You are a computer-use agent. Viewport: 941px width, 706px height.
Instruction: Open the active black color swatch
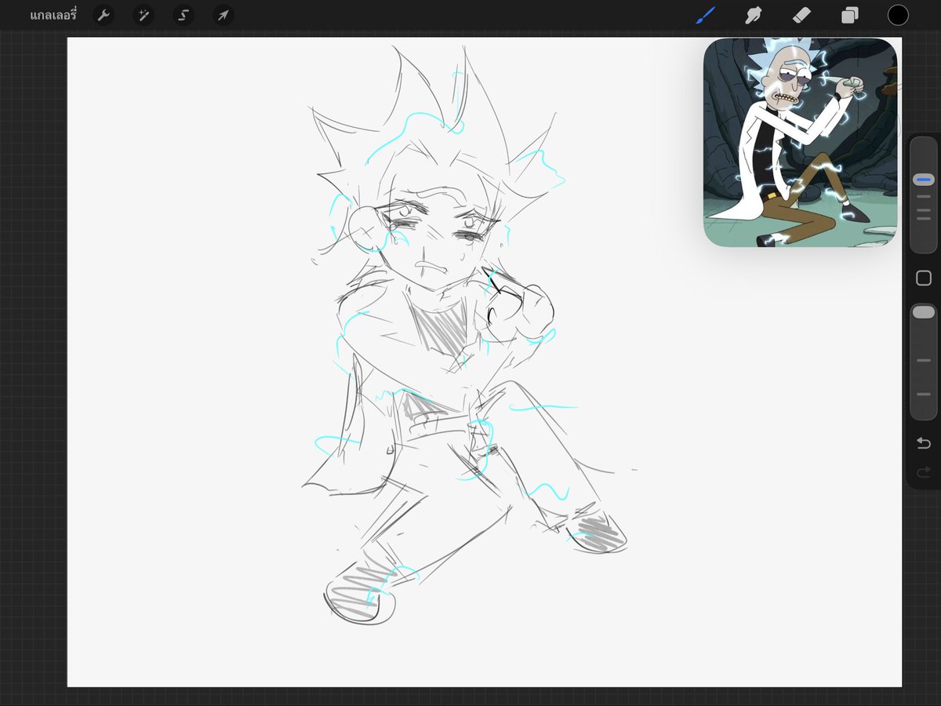898,15
